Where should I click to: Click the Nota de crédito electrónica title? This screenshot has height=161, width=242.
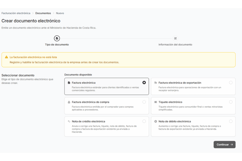tap(88, 121)
